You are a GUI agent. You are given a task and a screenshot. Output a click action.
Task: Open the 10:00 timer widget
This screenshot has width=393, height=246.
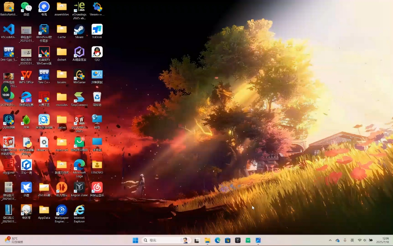pos(6,91)
